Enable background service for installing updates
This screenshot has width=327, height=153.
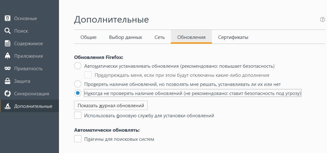(x=78, y=115)
